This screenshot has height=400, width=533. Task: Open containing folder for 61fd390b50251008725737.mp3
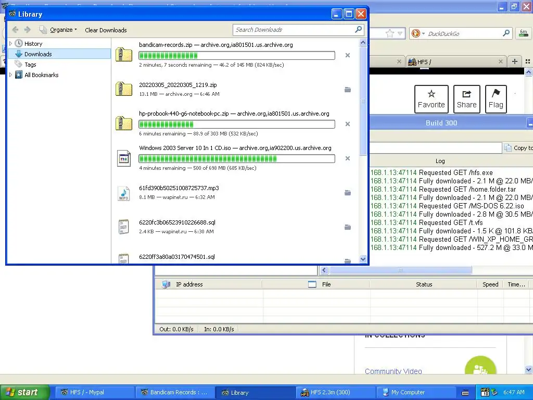(x=347, y=193)
